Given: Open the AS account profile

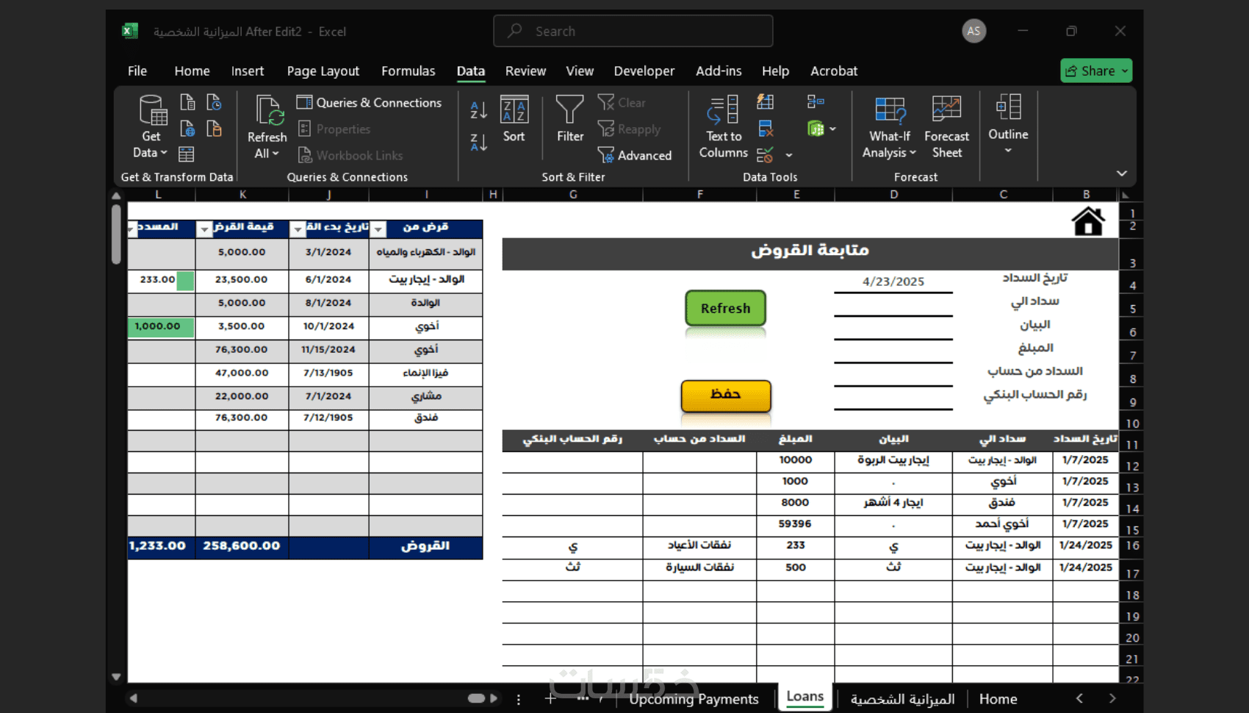Looking at the screenshot, I should (974, 31).
